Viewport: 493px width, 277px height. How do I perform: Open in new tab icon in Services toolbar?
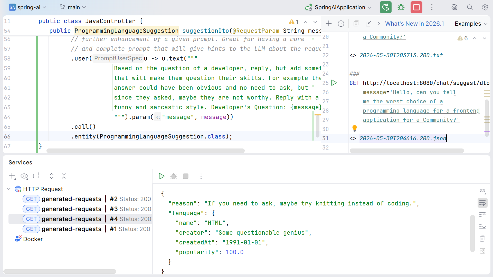(x=36, y=176)
